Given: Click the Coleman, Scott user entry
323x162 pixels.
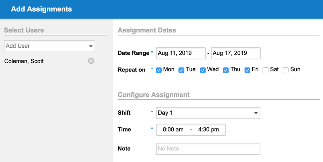Looking at the screenshot, I should 24,61.
